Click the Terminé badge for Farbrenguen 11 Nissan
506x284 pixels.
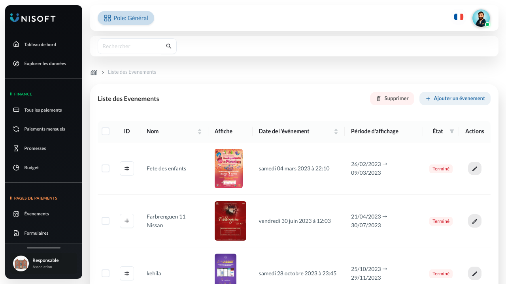[x=441, y=221]
